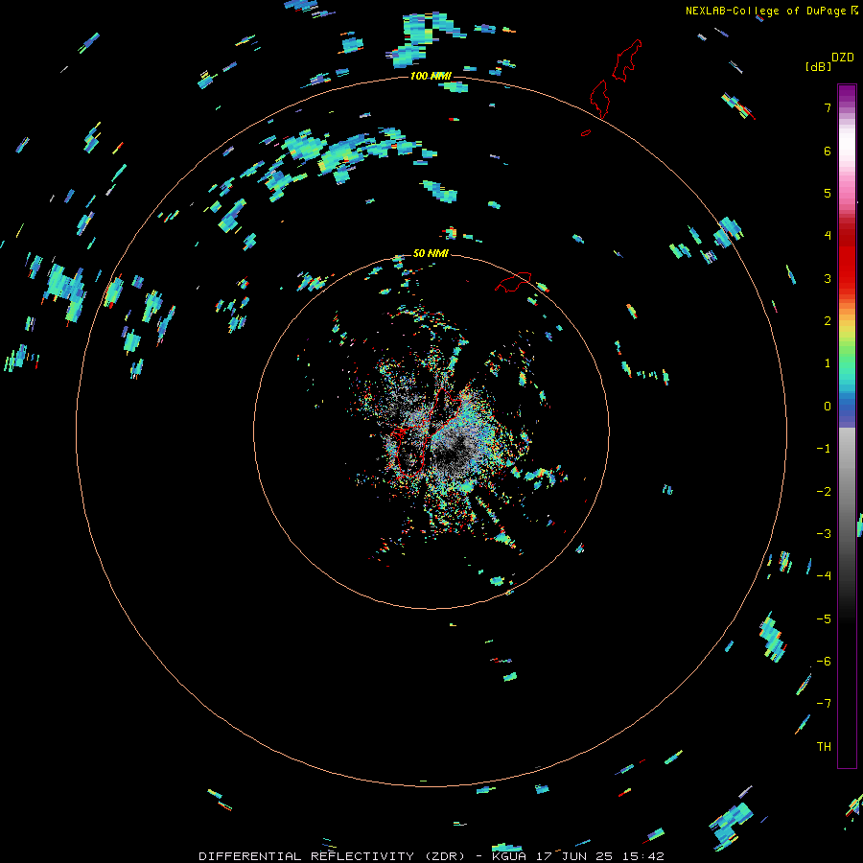Click the legend value -2

824,492
